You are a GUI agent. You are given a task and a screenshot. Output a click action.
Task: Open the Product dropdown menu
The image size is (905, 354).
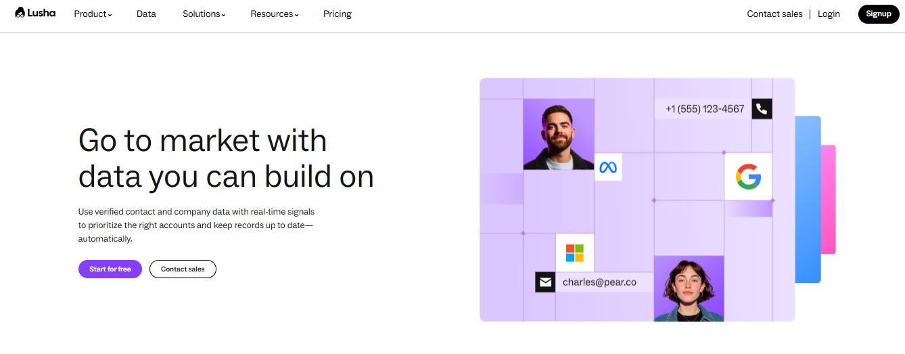tap(93, 14)
